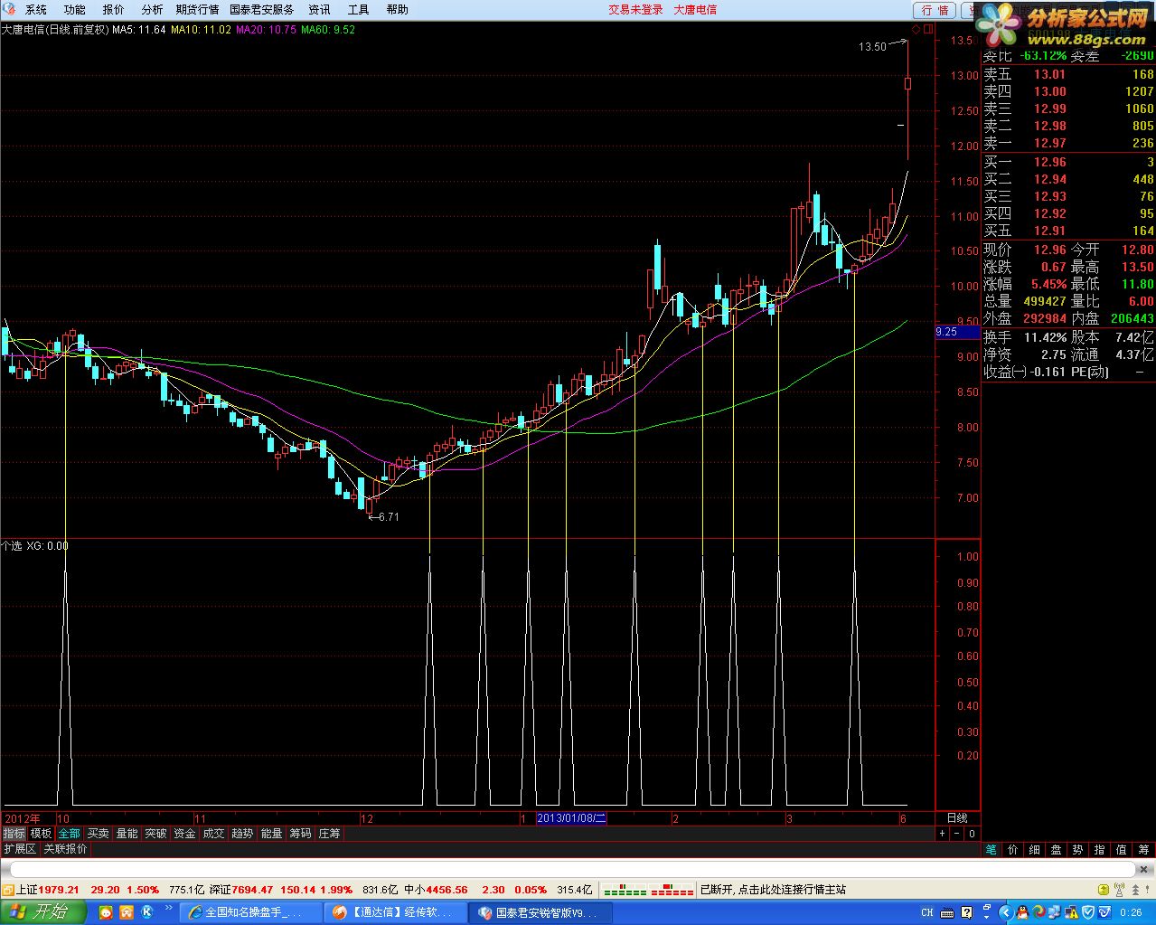The height and width of the screenshot is (925, 1156).
Task: Open the 资讯 menu
Action: pyautogui.click(x=319, y=10)
